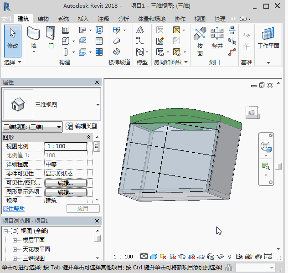Image resolution: width=288 pixels, height=273 pixels.
Task: Open the 属性帮助 link
Action: pos(14,209)
